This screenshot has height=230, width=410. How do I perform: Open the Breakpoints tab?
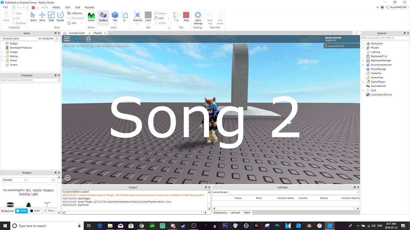[x=220, y=212]
